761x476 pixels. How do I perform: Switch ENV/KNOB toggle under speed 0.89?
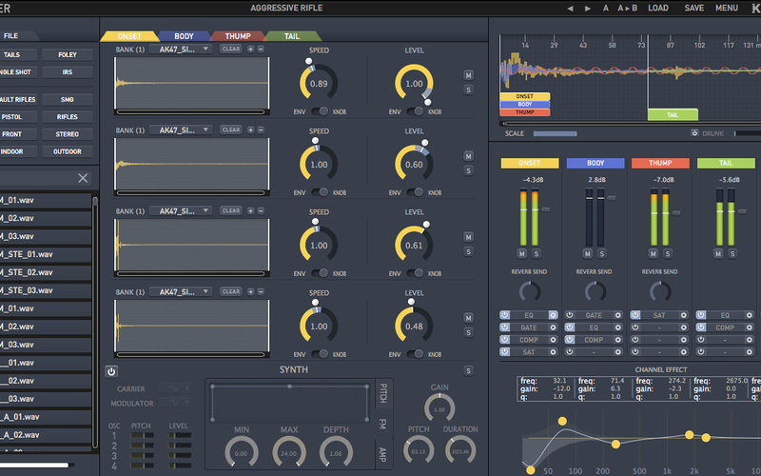pos(320,111)
